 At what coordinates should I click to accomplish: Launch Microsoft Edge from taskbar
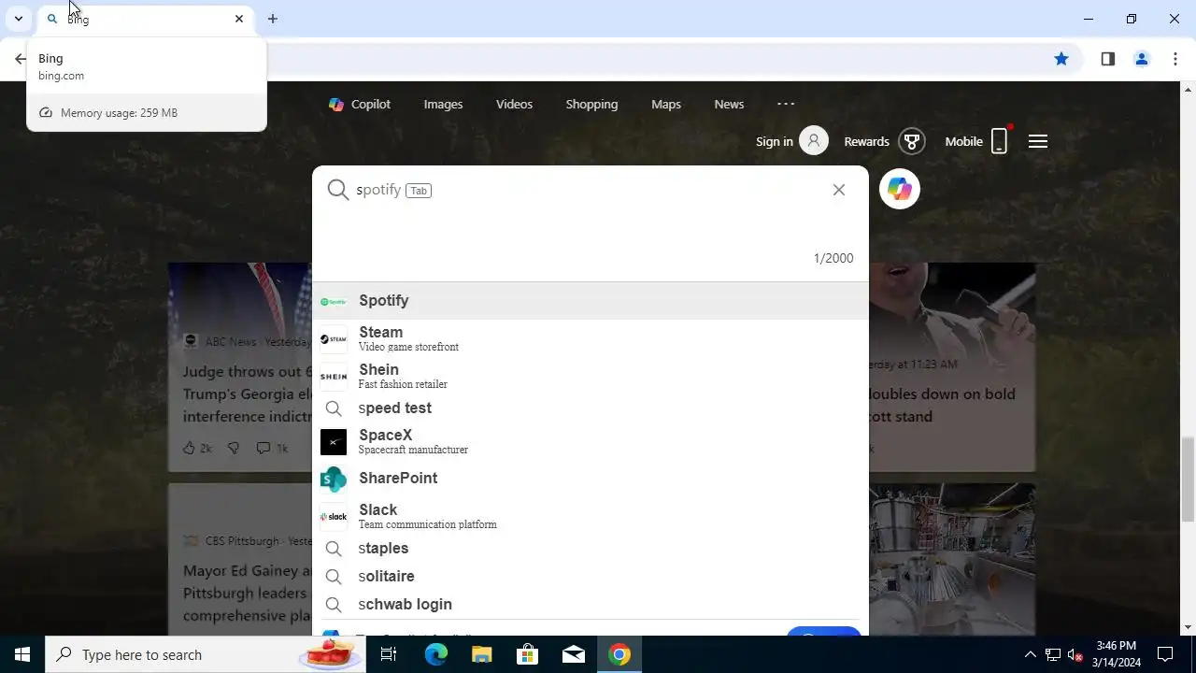point(436,654)
